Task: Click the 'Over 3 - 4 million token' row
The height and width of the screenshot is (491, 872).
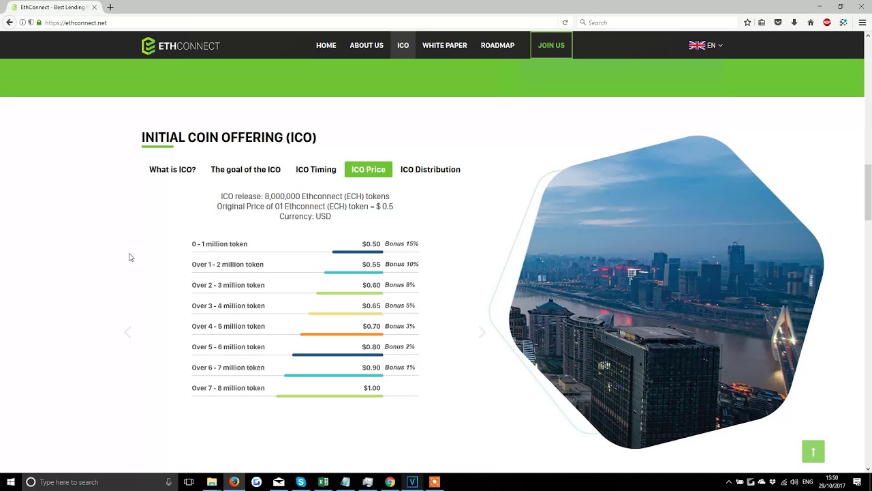Action: point(305,306)
